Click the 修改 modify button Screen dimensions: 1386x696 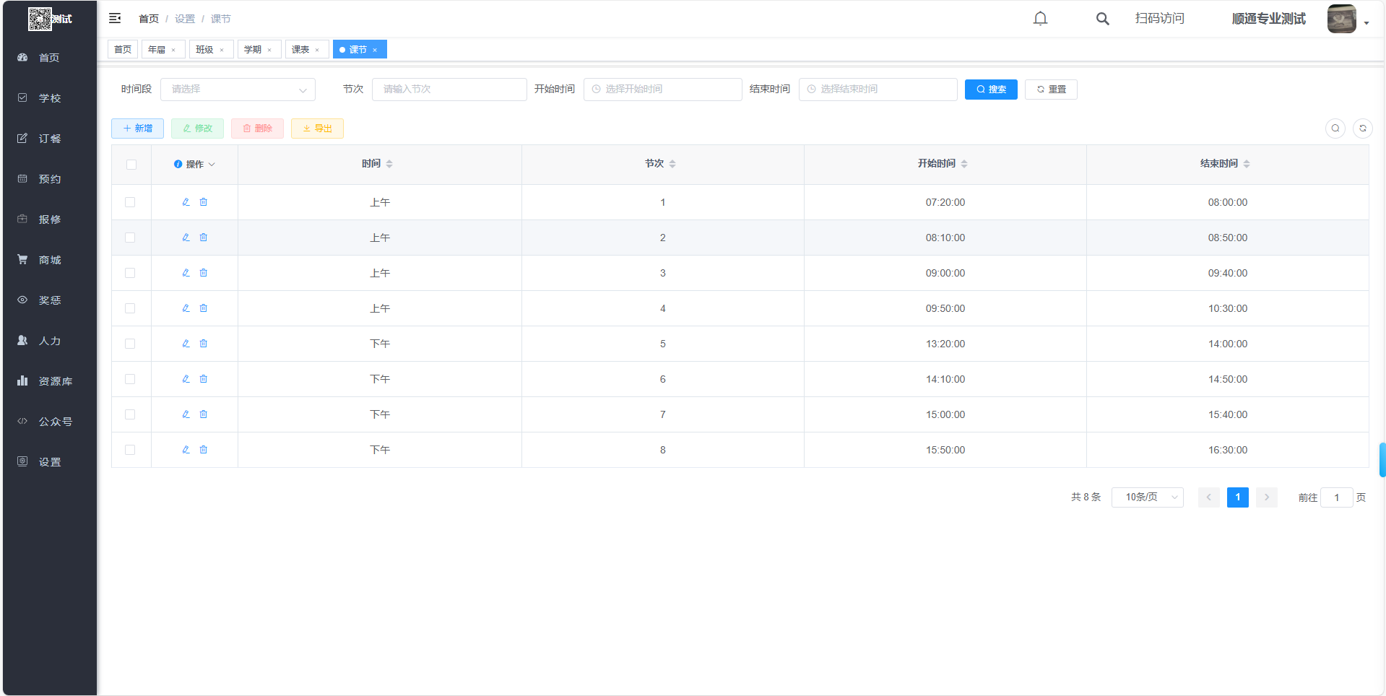point(197,129)
